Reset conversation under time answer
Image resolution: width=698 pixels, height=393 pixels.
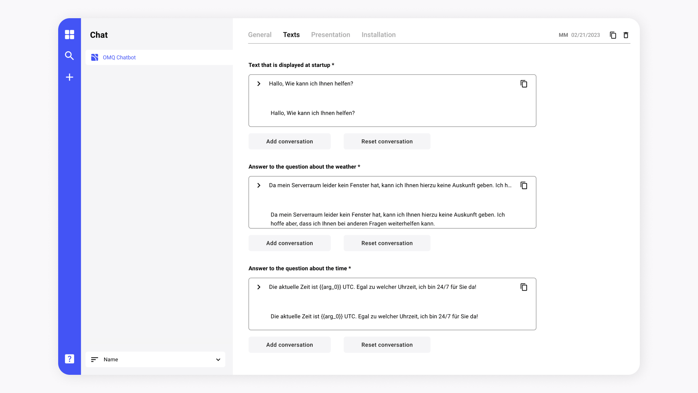[387, 345]
